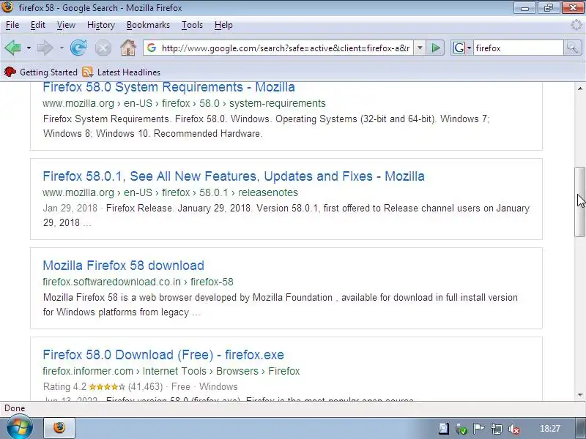Click the Action Center flag icon
586x439 pixels.
[478, 429]
